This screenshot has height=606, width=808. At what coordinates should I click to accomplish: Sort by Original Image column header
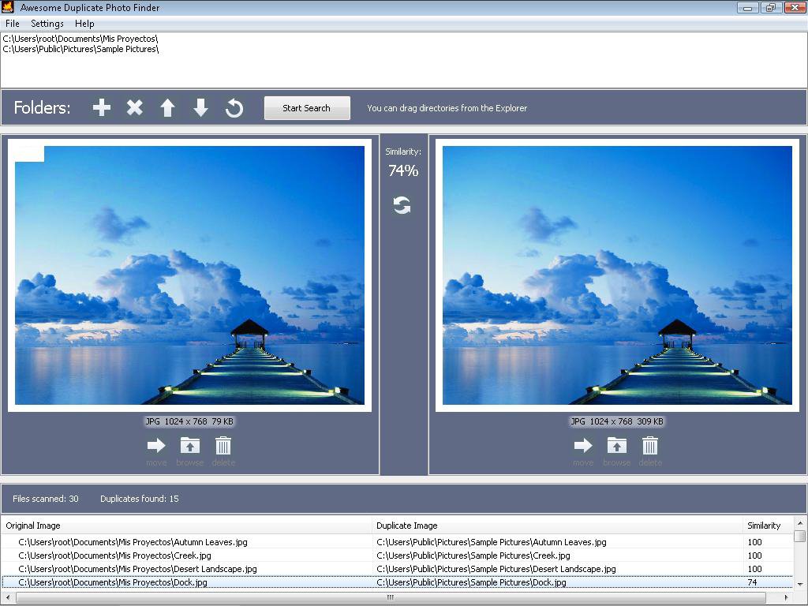186,526
